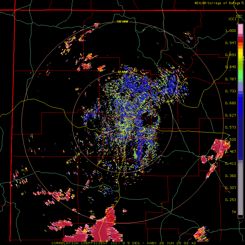The height and width of the screenshot is (245, 245).
Task: Click the [CC] legend unit label
Action: pos(232,19)
